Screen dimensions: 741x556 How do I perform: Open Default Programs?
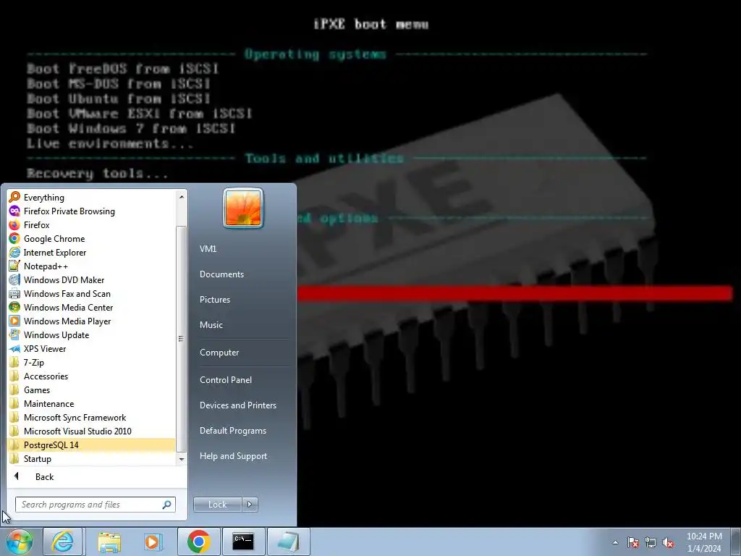(232, 431)
